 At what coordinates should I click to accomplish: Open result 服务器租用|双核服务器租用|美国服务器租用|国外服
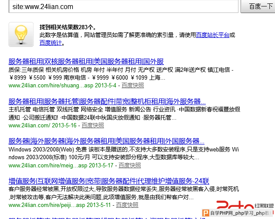point(86,62)
